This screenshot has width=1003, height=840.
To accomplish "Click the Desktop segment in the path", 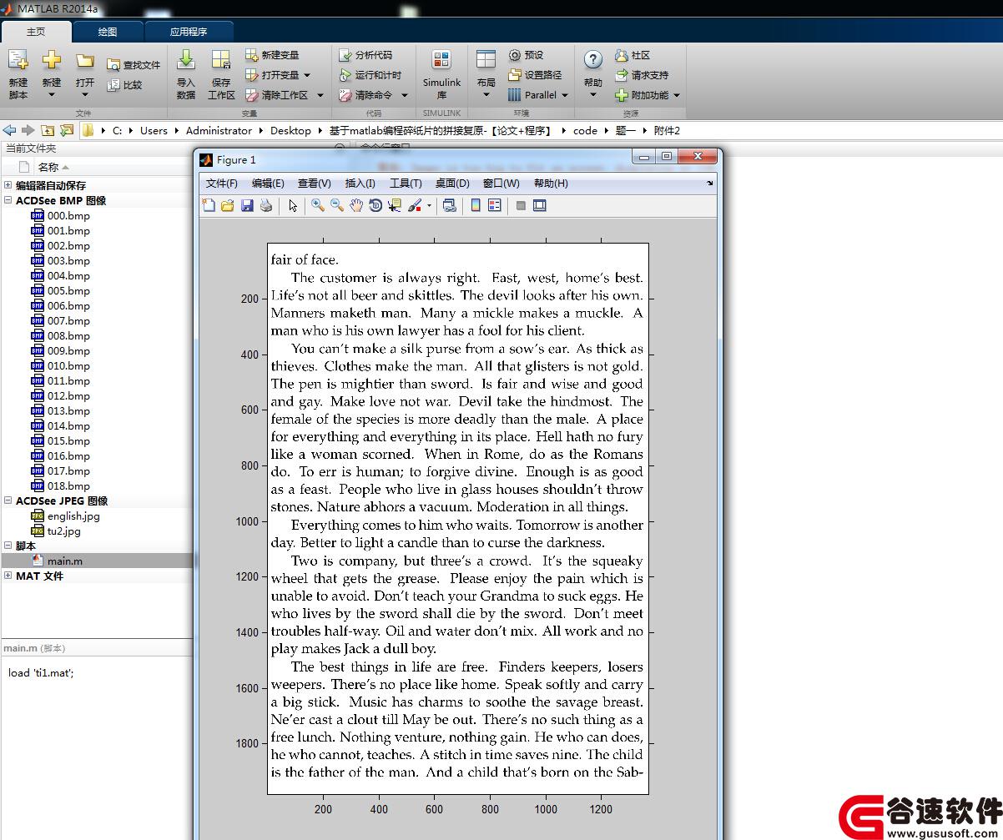I will pyautogui.click(x=290, y=130).
